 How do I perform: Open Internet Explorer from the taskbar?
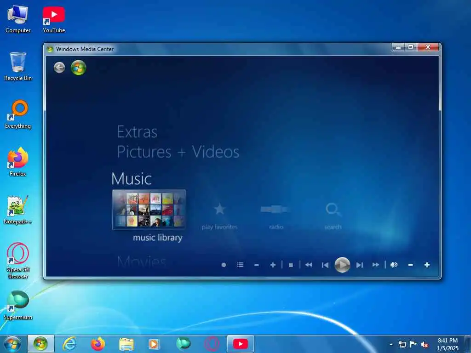click(x=69, y=344)
